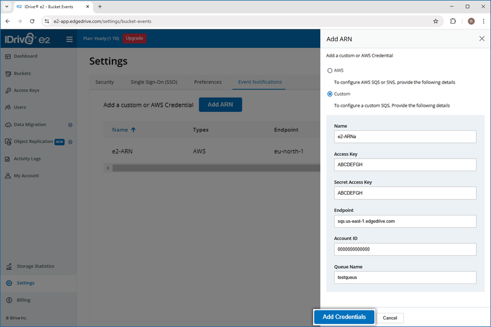The width and height of the screenshot is (491, 327).
Task: Click the table horizontal scrollbar
Action: 216,168
